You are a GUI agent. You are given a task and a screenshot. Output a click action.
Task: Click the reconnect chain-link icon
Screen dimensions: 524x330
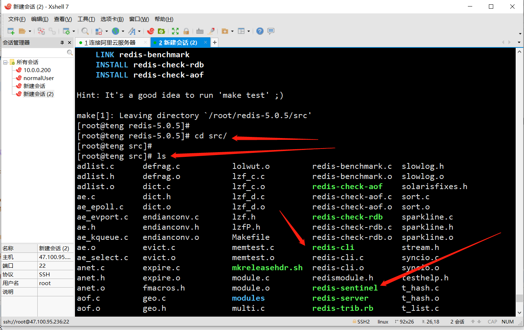point(52,31)
